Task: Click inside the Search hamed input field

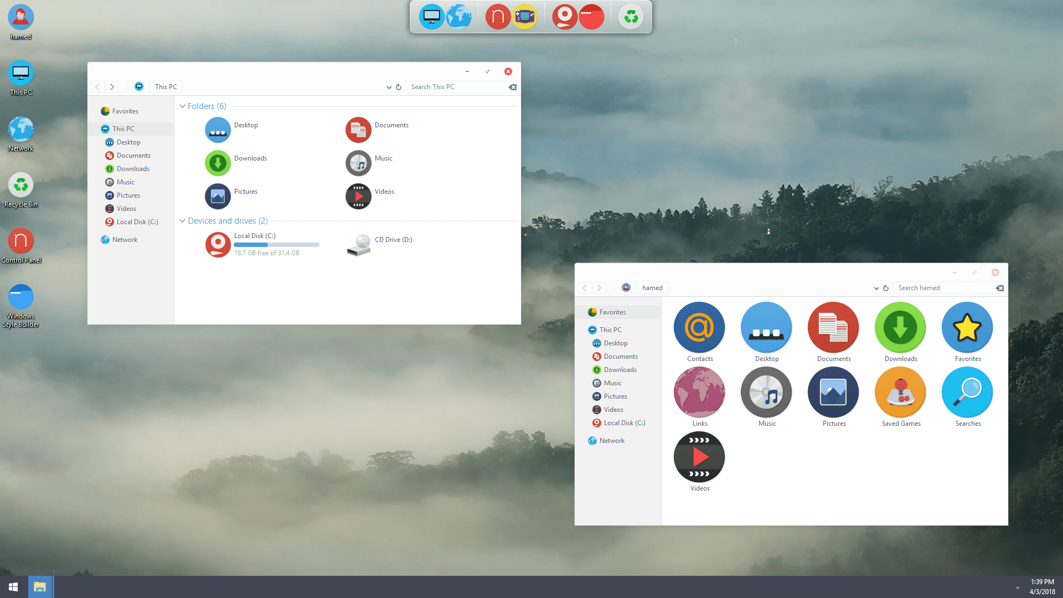Action: pos(941,287)
